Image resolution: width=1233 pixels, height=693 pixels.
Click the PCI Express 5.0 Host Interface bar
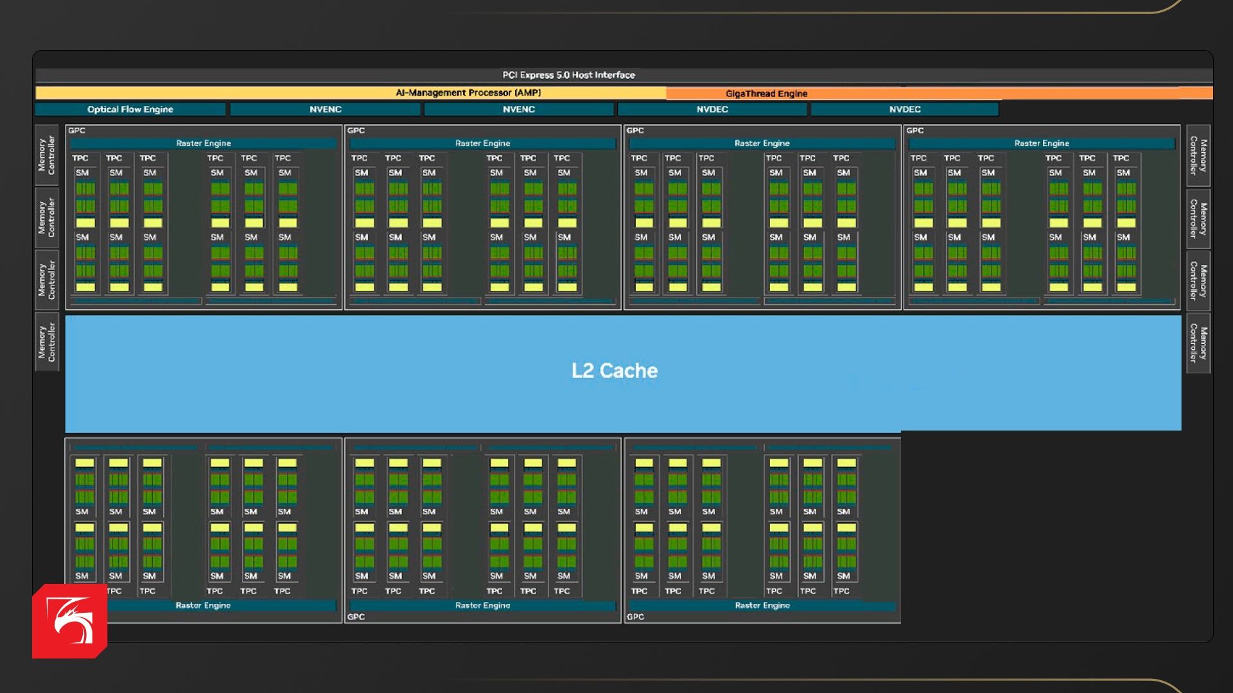(568, 75)
